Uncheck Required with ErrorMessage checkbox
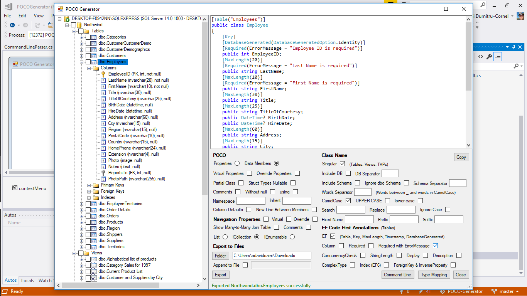The width and height of the screenshot is (527, 296). pyautogui.click(x=436, y=246)
